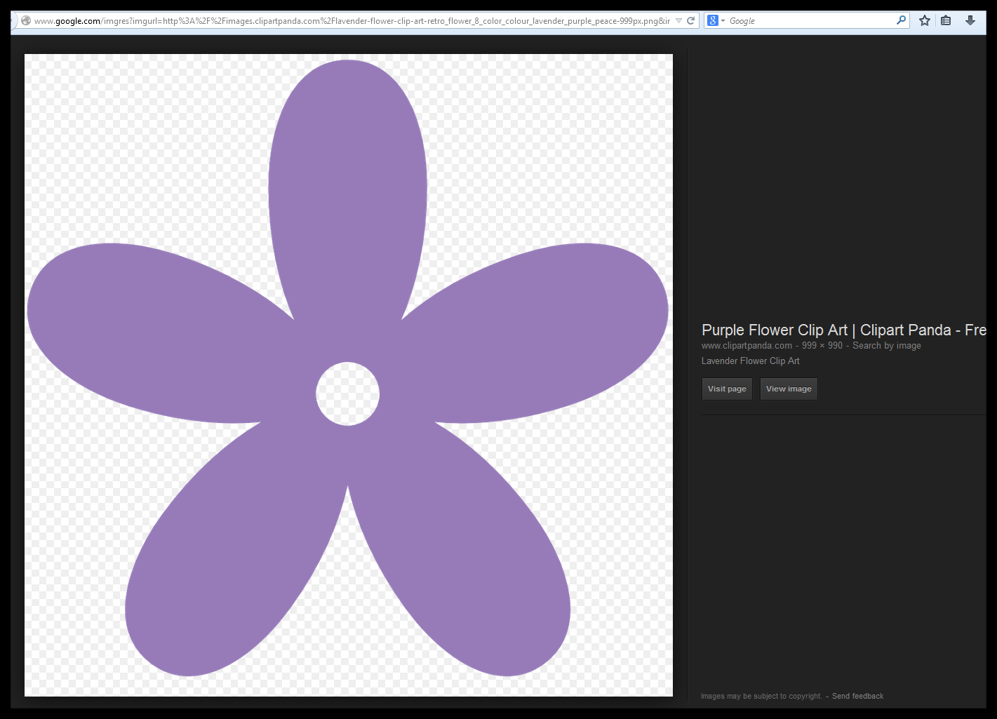
Task: Reload the page with the refresh icon
Action: 692,20
